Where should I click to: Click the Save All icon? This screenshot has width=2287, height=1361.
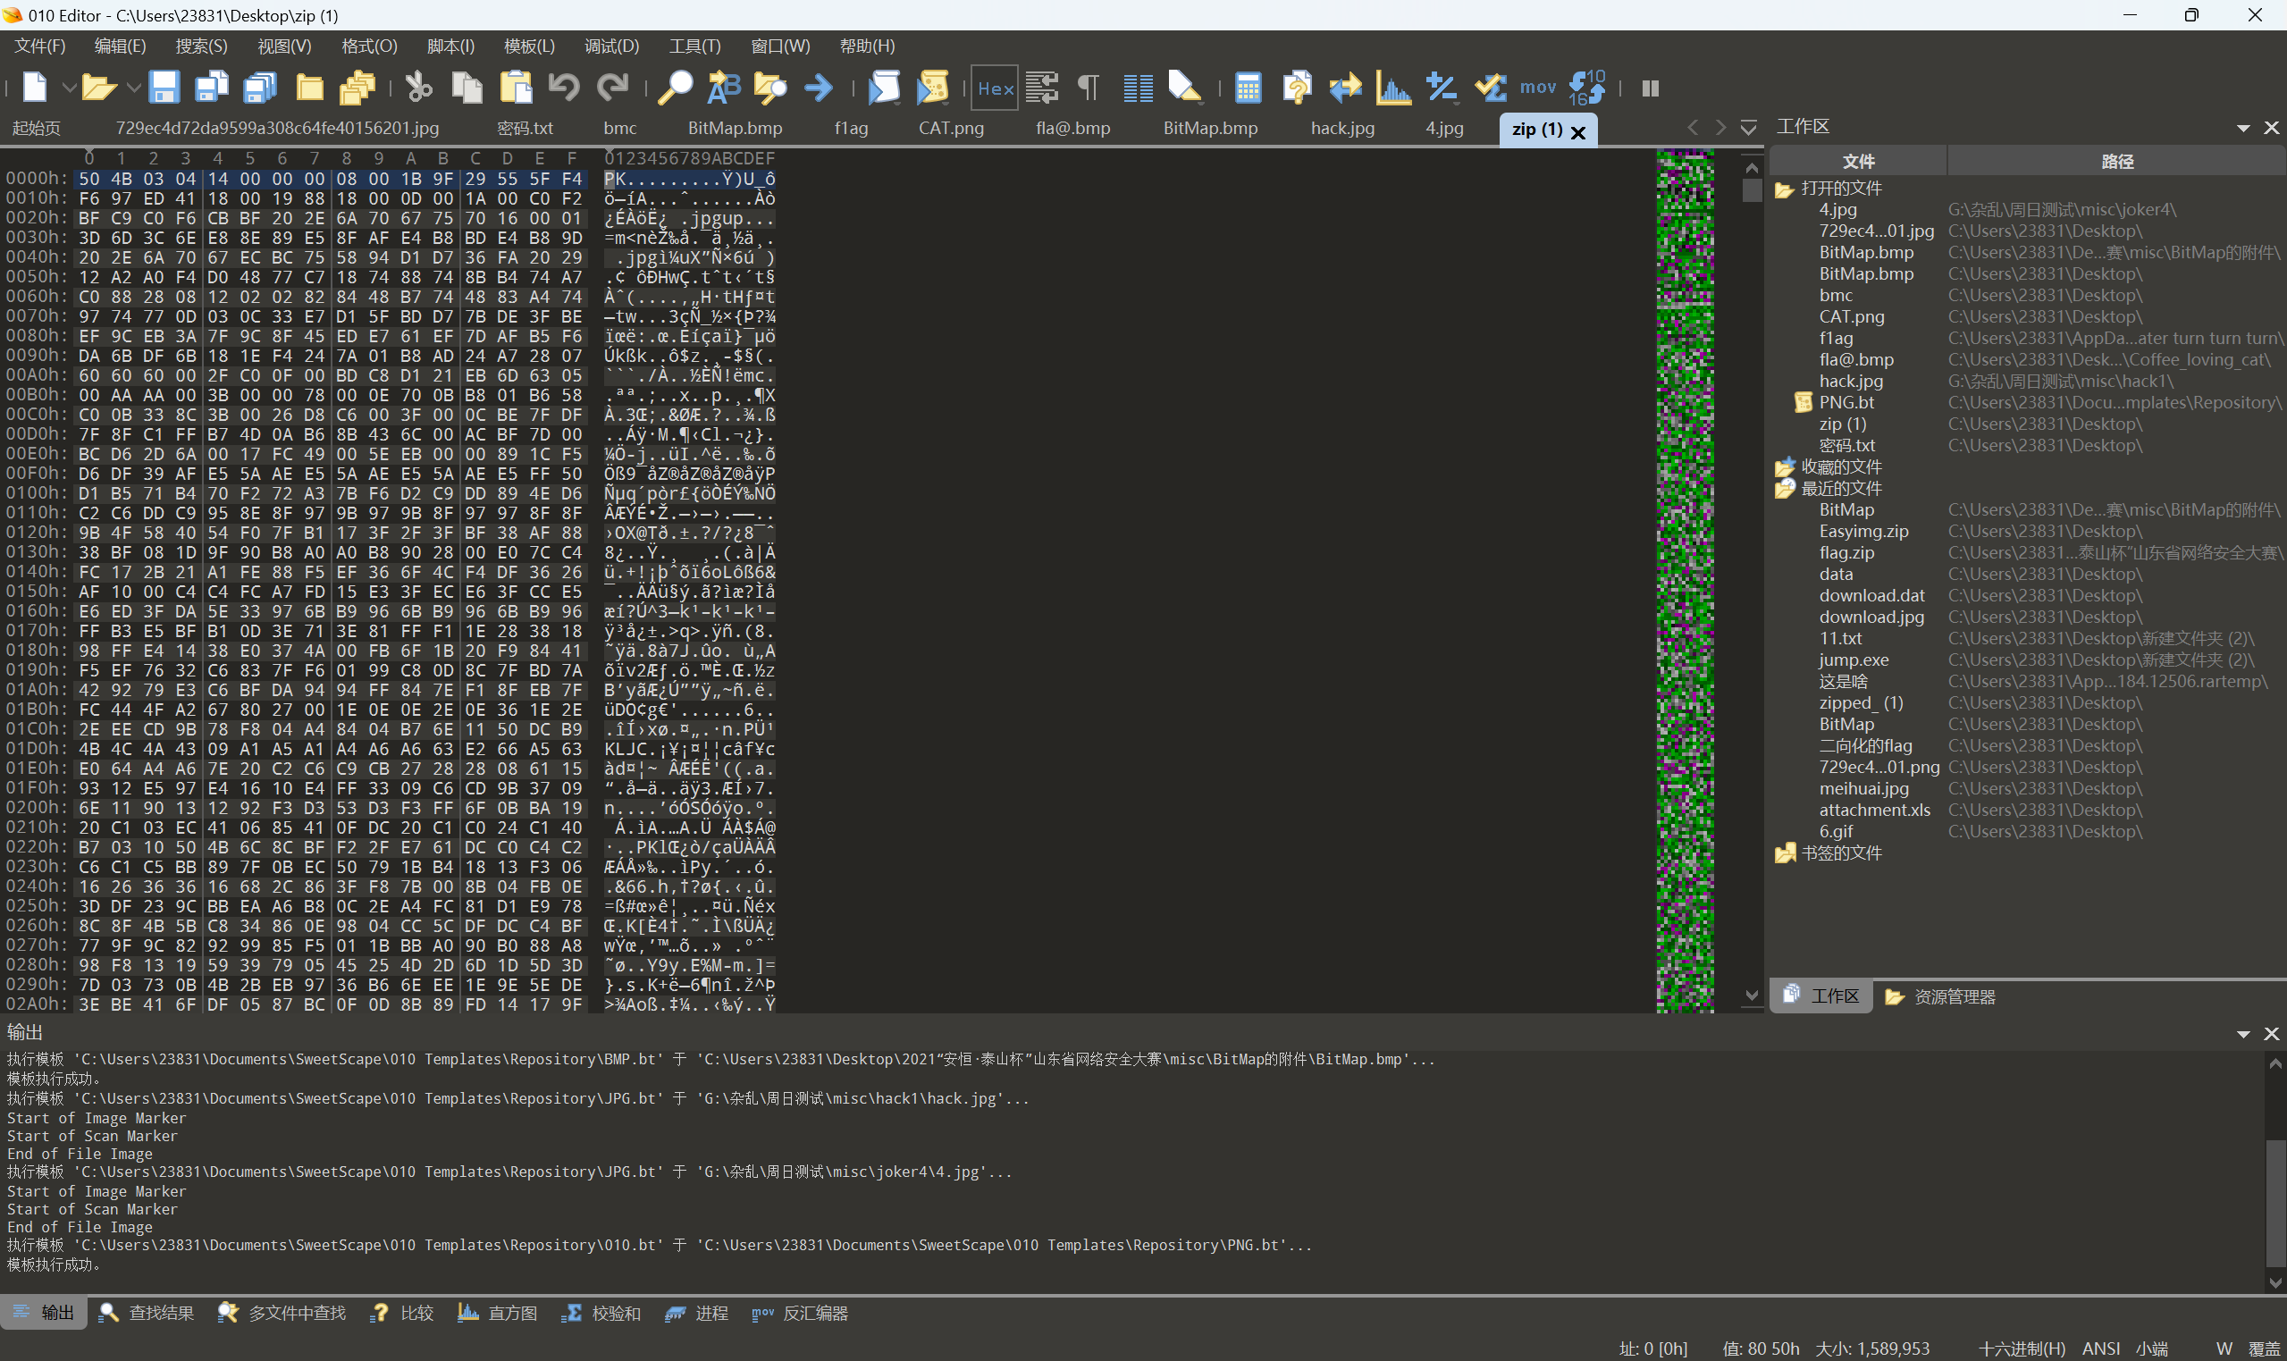coord(260,88)
